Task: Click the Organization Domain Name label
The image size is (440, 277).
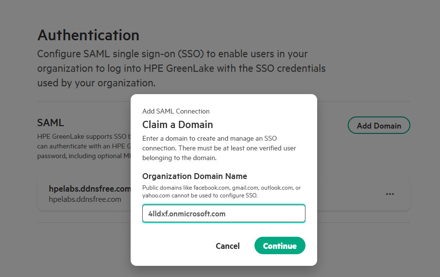Action: coord(194,176)
